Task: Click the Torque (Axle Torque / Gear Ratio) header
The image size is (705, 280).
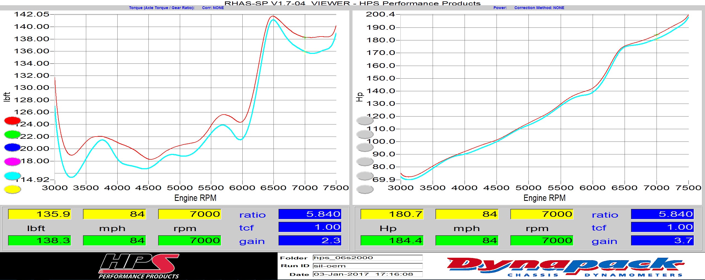Action: [x=162, y=8]
